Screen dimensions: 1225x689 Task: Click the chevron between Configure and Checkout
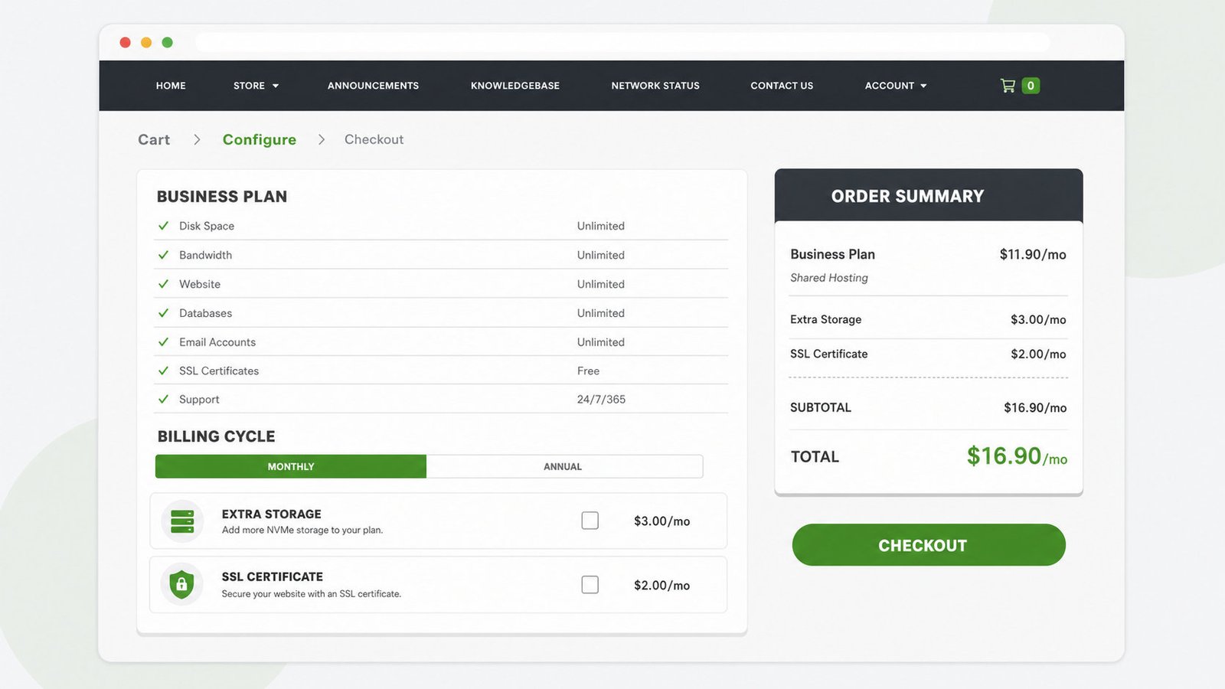click(x=322, y=139)
